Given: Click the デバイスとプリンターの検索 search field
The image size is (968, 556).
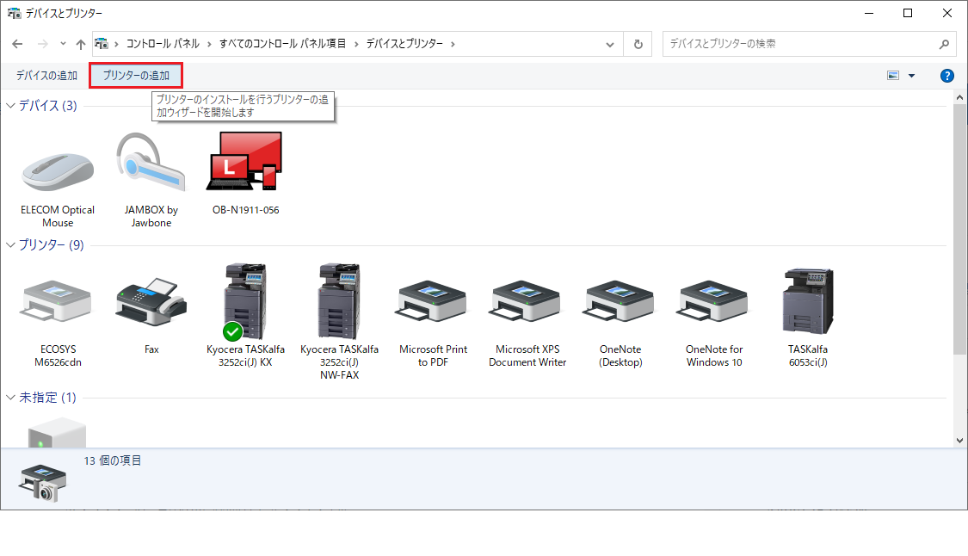Looking at the screenshot, I should click(800, 43).
